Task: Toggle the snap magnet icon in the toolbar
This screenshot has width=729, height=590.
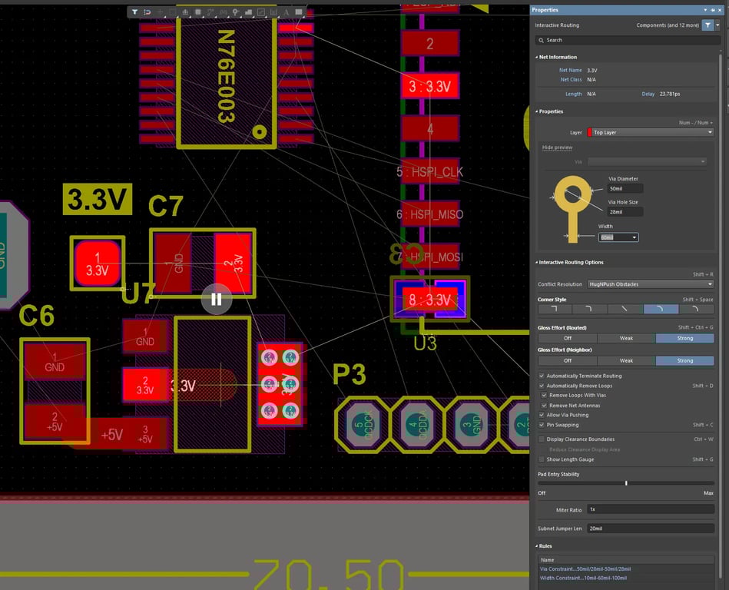Action: 147,12
